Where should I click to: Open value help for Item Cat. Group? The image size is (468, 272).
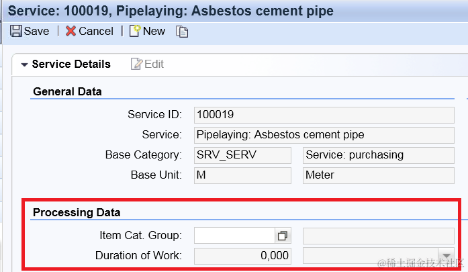click(283, 235)
